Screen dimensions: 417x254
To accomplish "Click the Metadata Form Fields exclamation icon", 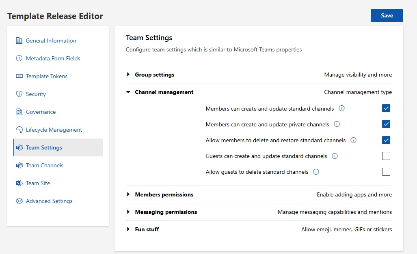I will tap(19, 58).
